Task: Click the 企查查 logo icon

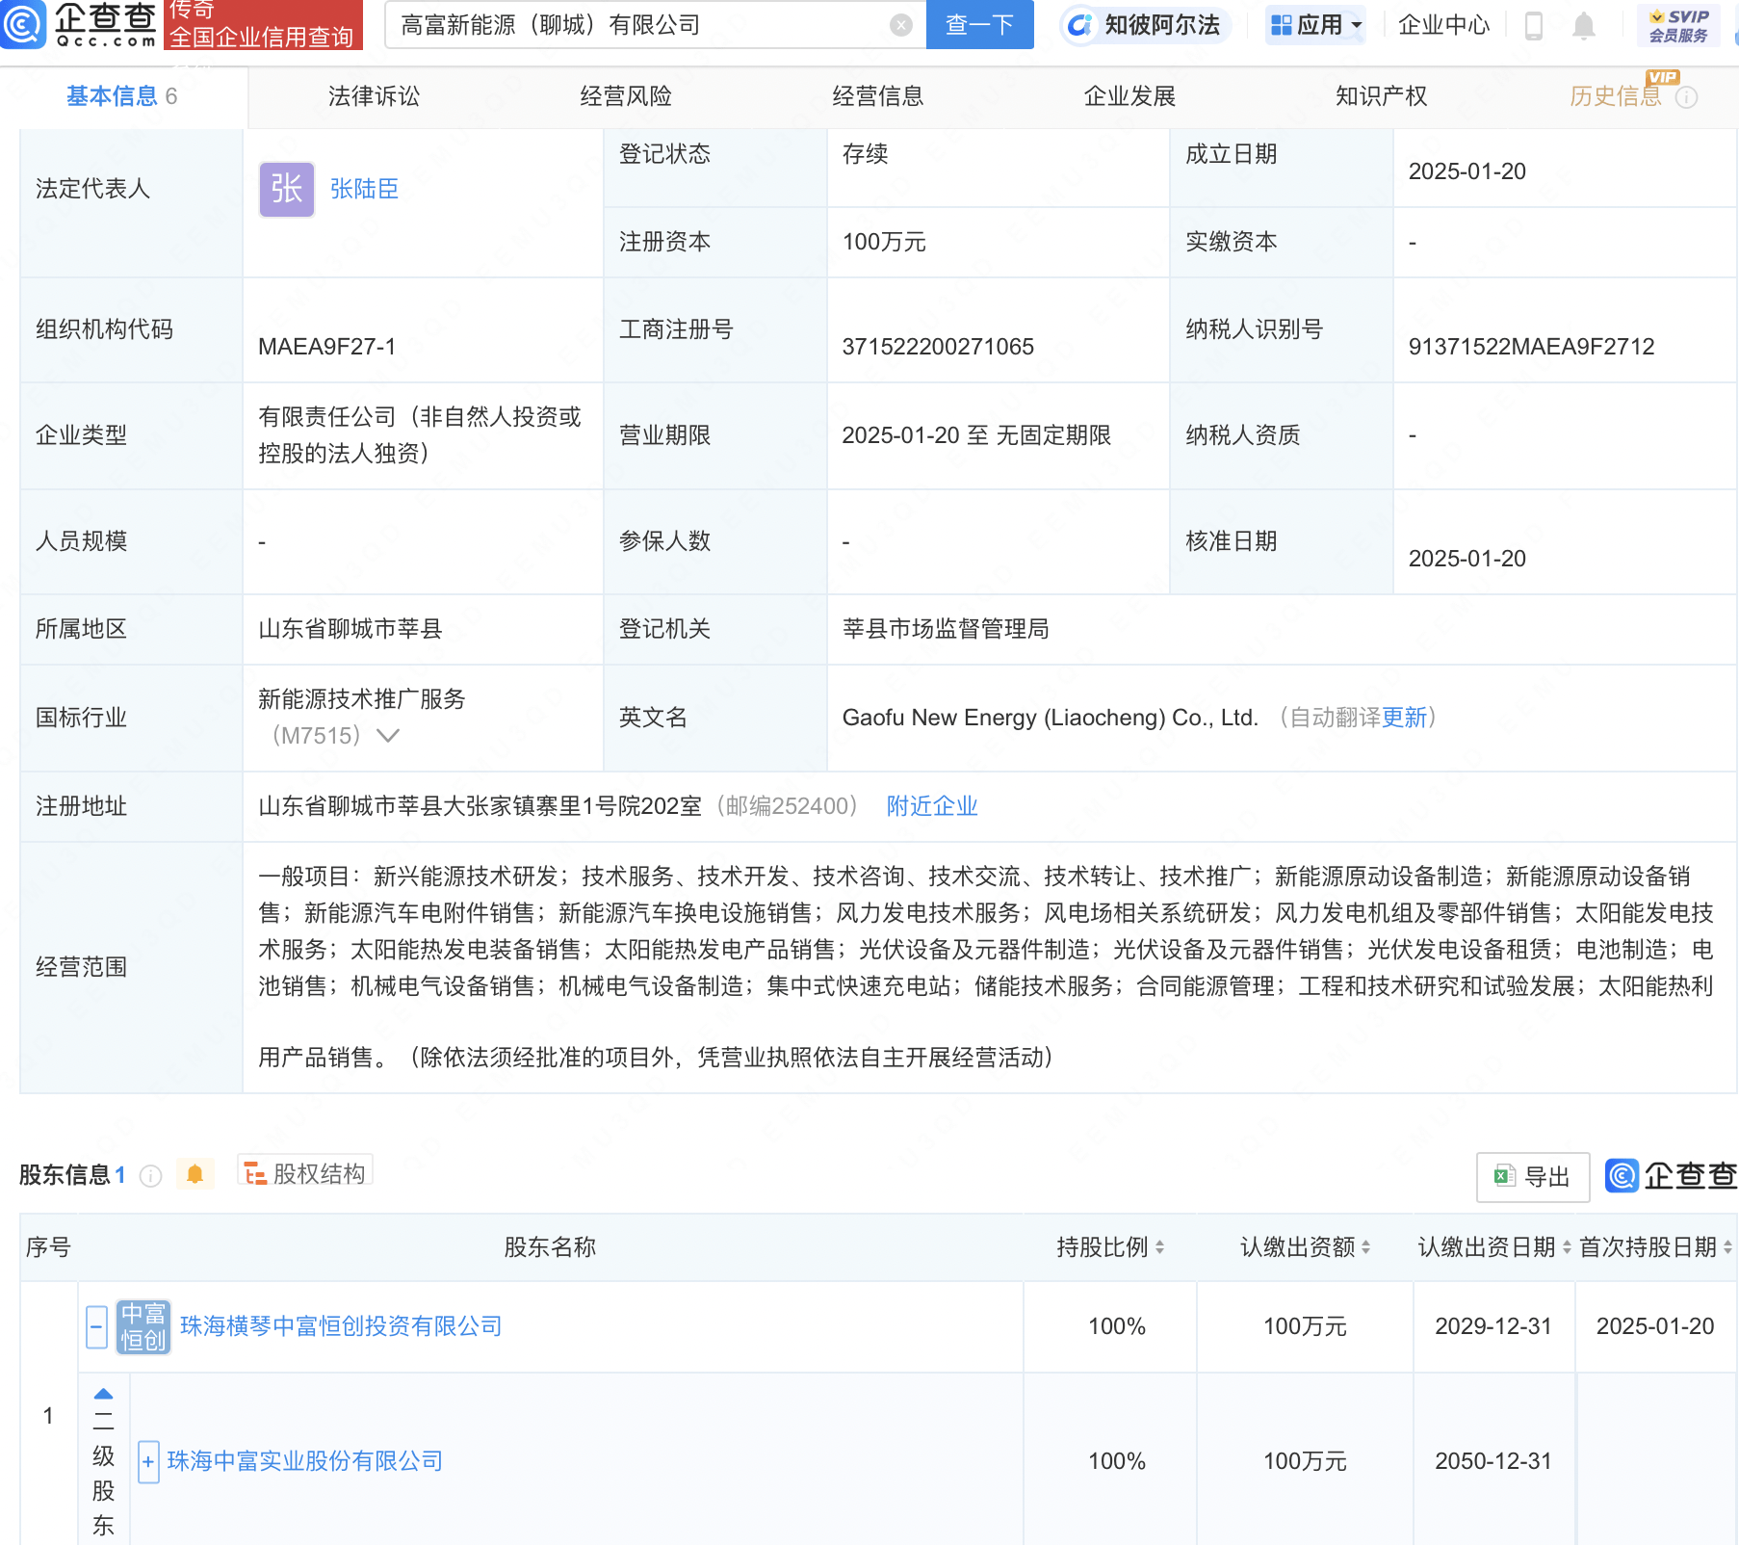Action: (x=24, y=26)
